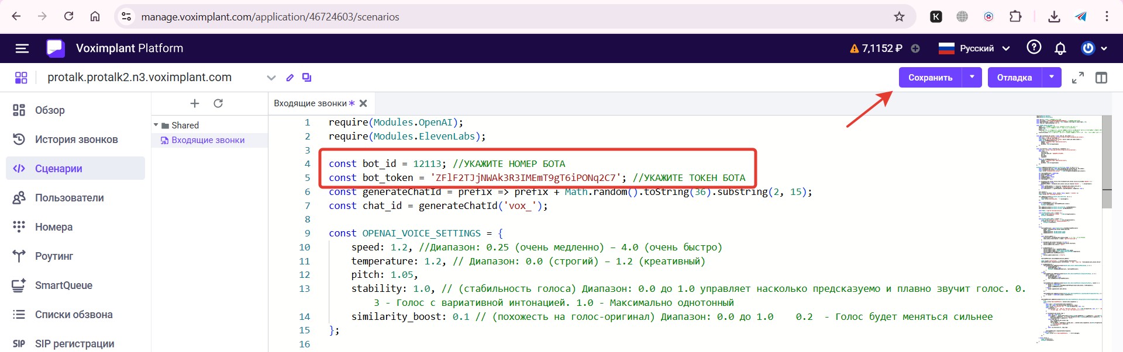The image size is (1123, 352).
Task: Go to История звонков in sidebar
Action: (75, 140)
